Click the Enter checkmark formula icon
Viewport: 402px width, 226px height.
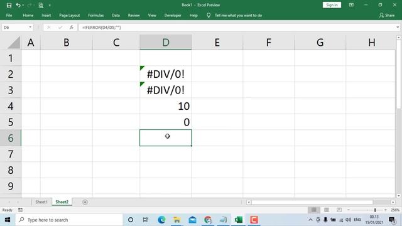60,28
